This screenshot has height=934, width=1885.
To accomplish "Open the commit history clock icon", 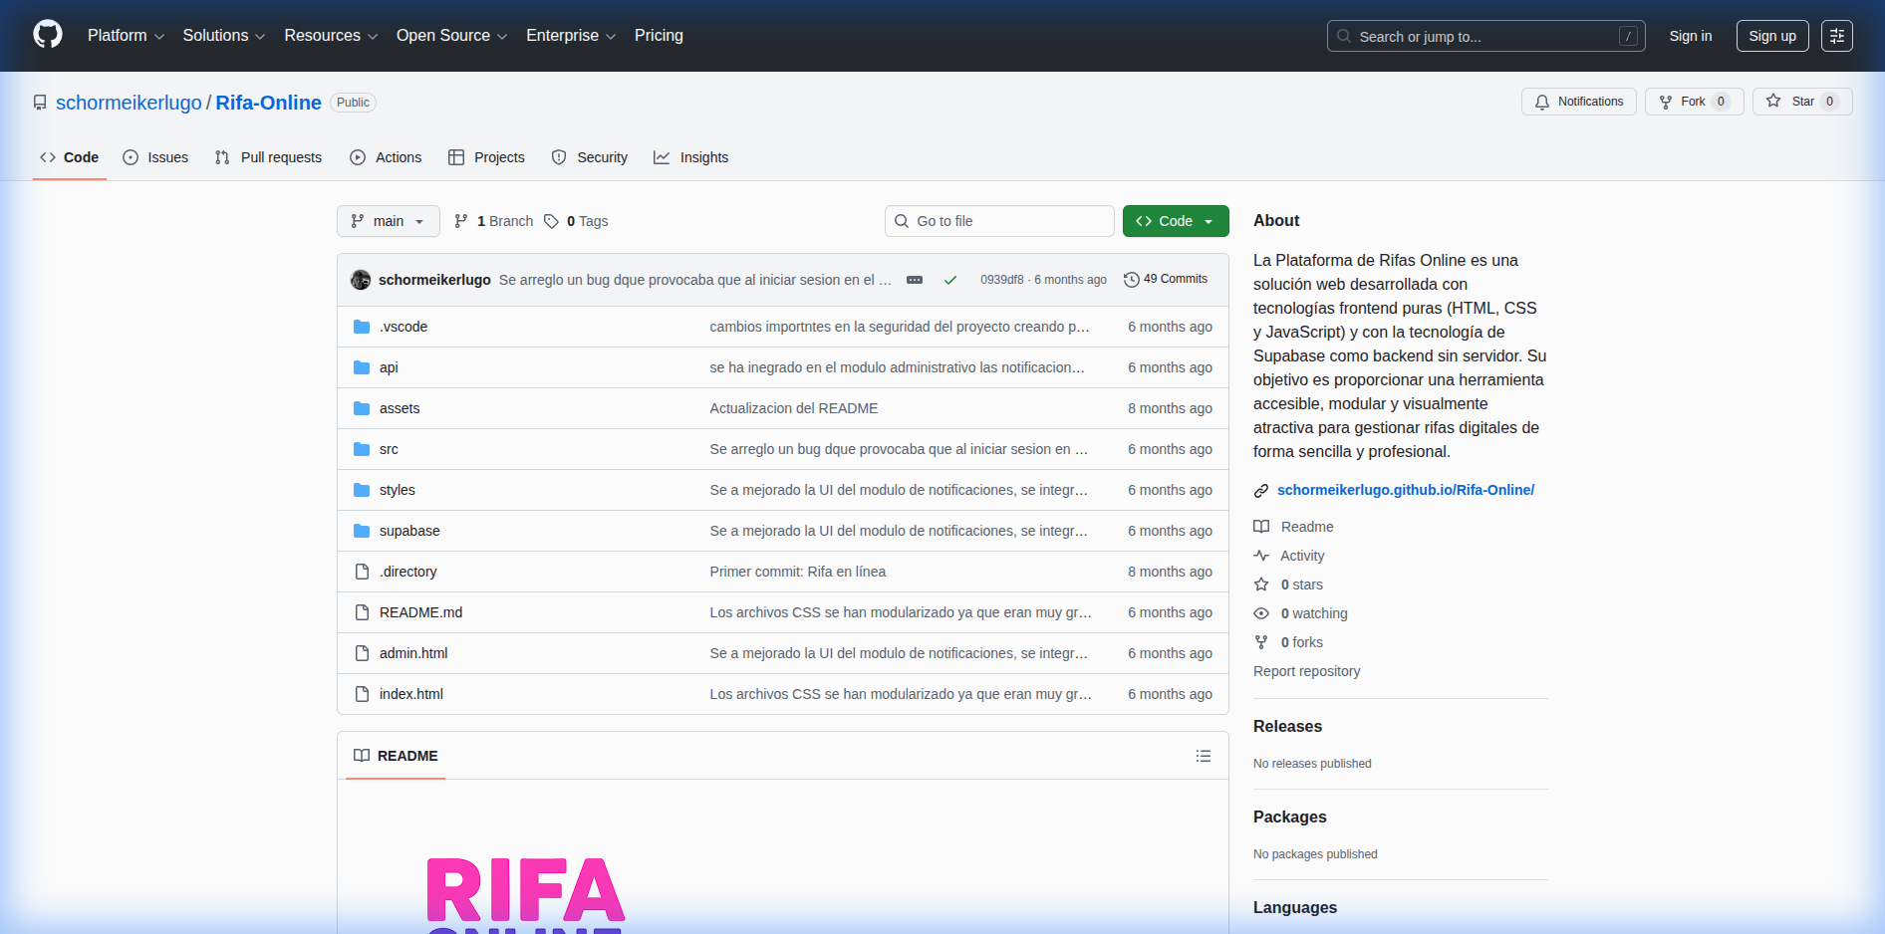I will coord(1131,279).
